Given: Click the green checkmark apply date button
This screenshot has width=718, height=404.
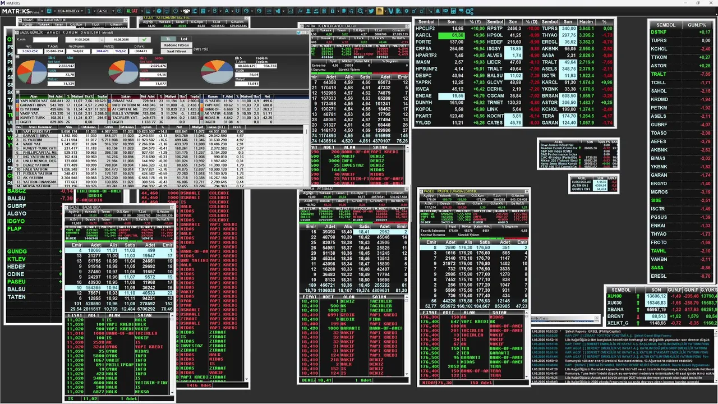Looking at the screenshot, I should point(144,39).
